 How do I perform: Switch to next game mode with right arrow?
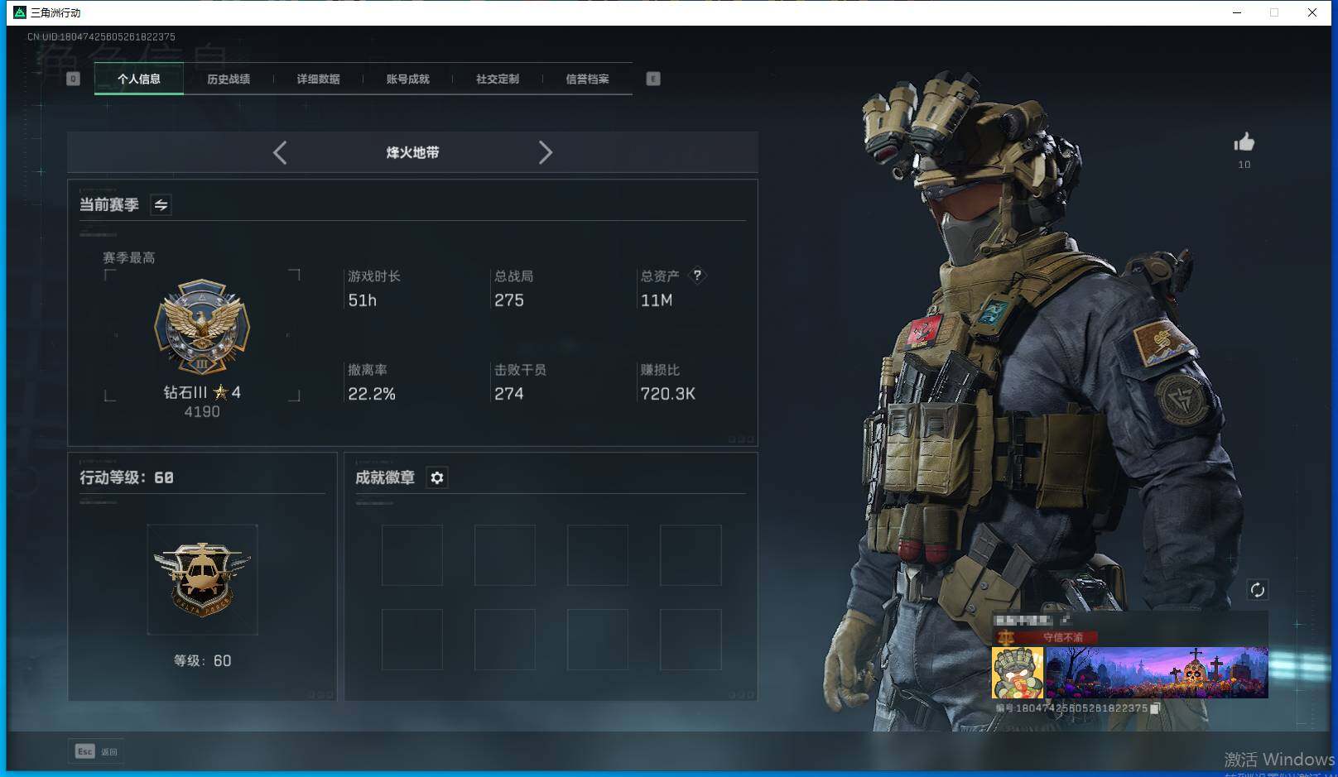click(545, 152)
